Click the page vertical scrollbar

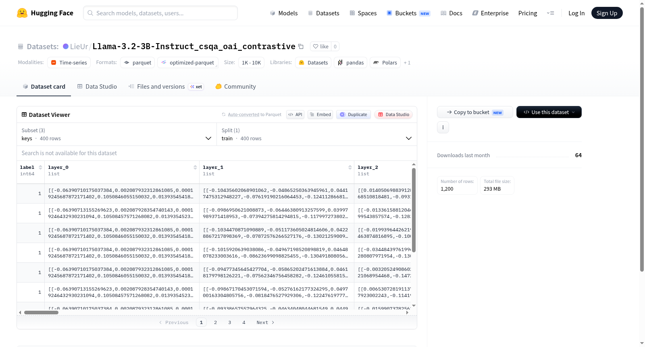pyautogui.click(x=642, y=139)
